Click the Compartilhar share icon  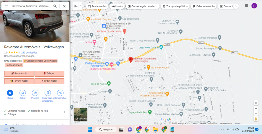point(60,93)
